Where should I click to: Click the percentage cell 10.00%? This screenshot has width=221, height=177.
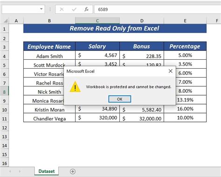coord(185,118)
